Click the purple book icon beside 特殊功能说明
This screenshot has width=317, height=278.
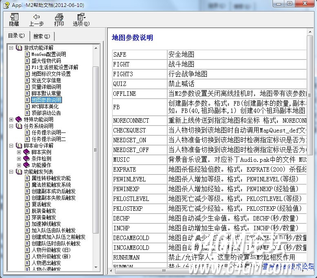click(19, 119)
